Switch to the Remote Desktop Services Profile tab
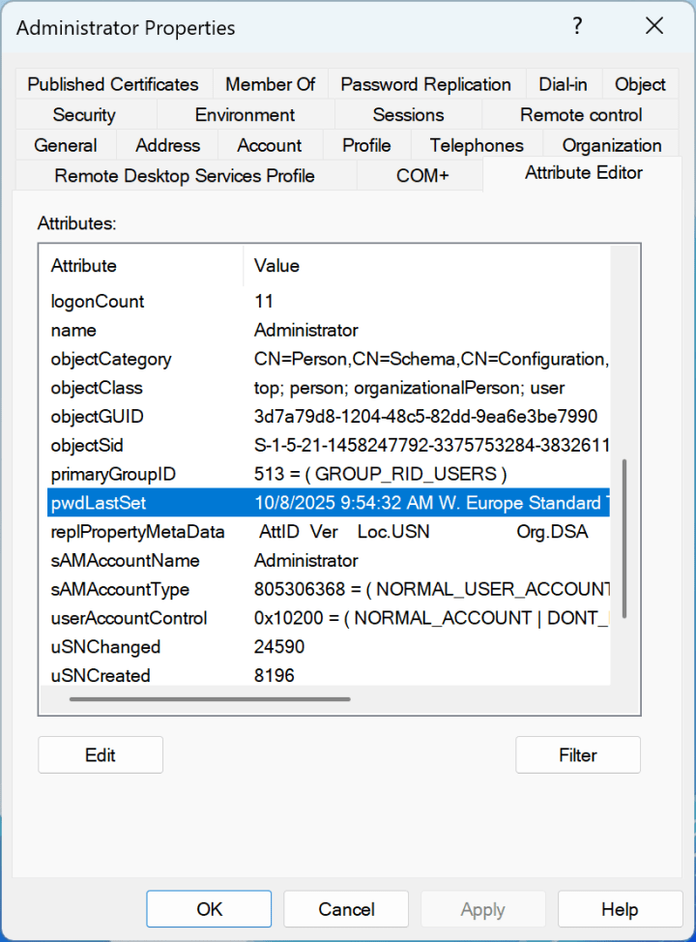 pos(184,175)
